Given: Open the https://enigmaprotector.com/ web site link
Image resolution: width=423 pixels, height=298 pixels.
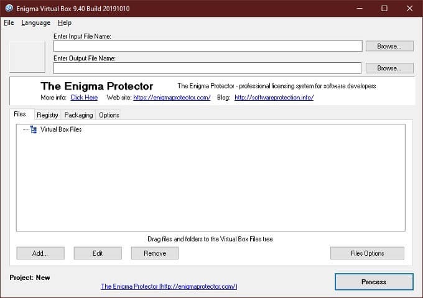Looking at the screenshot, I should [172, 97].
